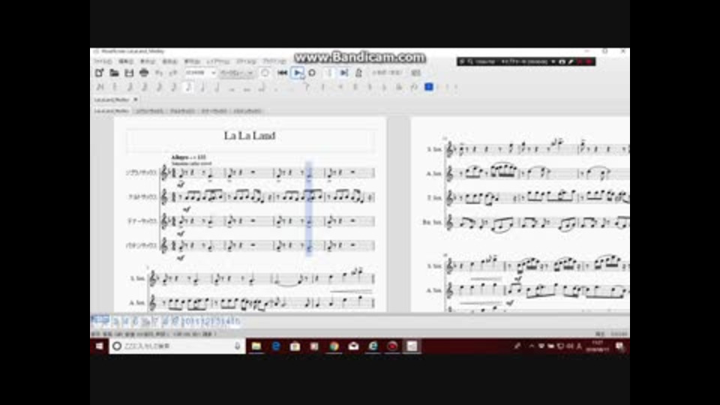Open File Explorer from the taskbar
Image resolution: width=720 pixels, height=405 pixels.
256,346
